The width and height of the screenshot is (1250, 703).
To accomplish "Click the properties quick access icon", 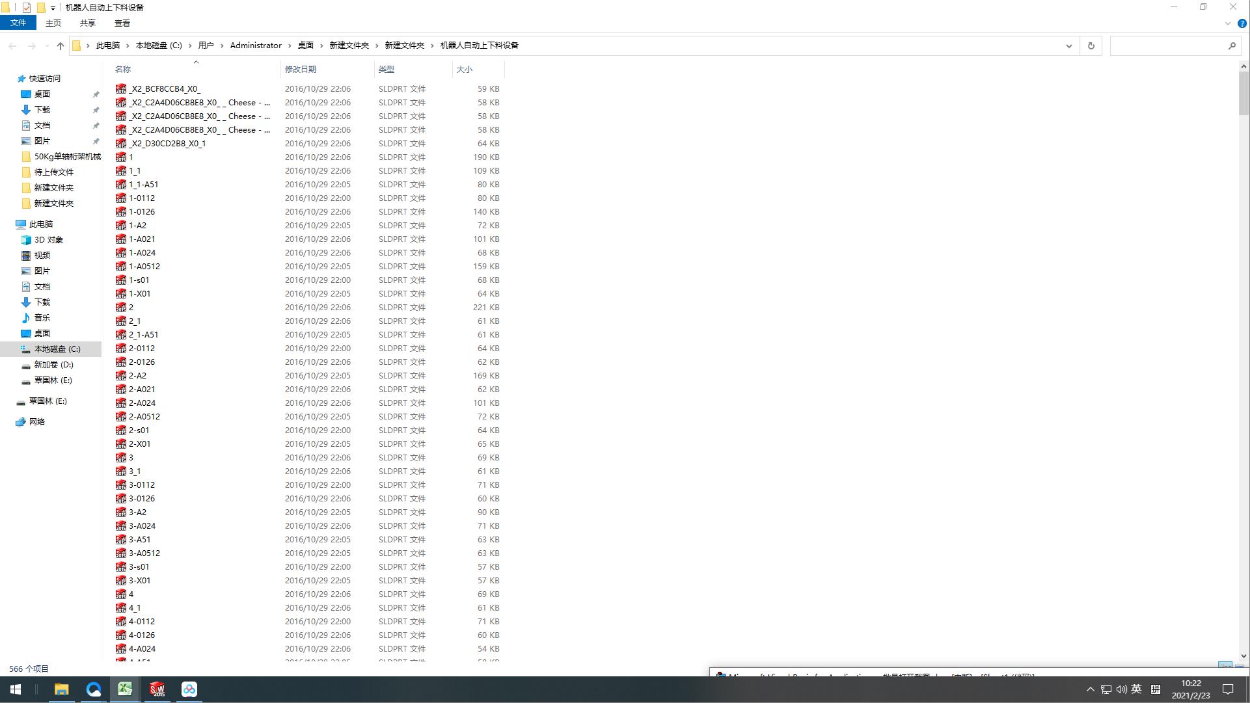I will click(x=27, y=8).
